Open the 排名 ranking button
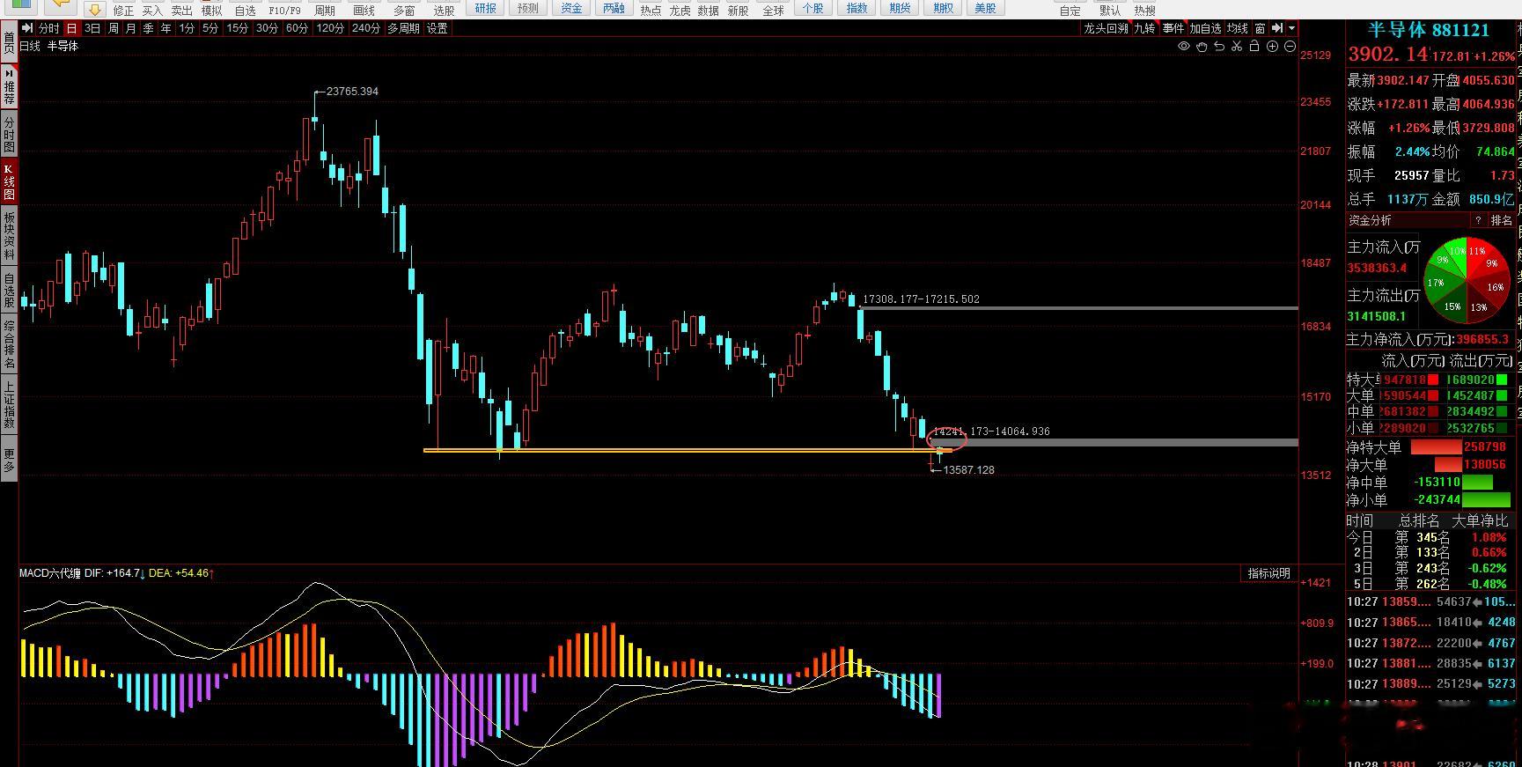The image size is (1522, 767). click(x=1501, y=220)
